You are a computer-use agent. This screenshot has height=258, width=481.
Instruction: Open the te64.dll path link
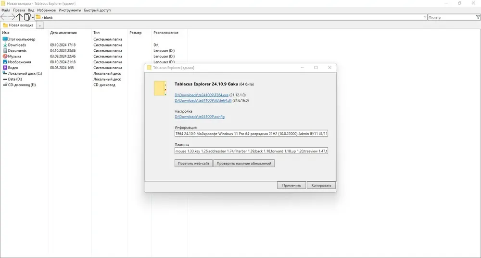(x=203, y=100)
